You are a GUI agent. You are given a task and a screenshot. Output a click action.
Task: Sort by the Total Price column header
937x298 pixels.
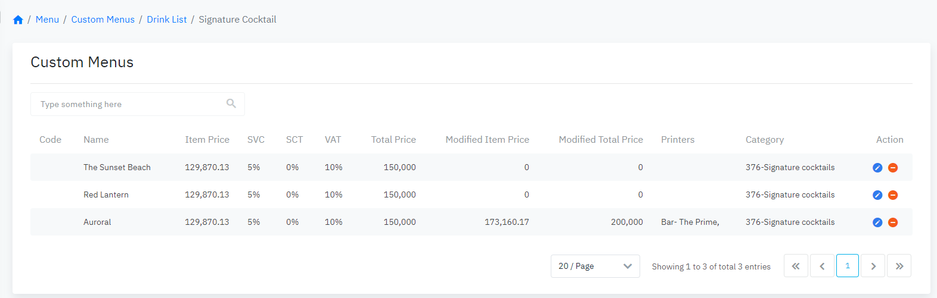pos(393,140)
